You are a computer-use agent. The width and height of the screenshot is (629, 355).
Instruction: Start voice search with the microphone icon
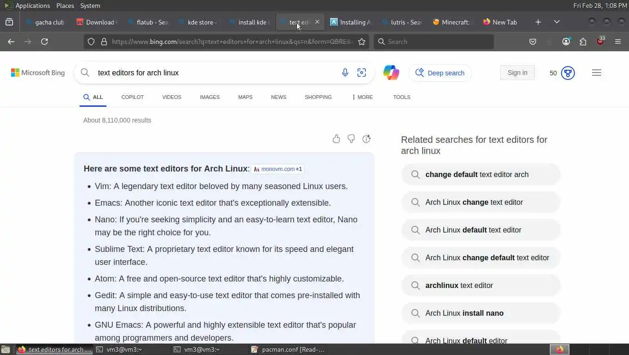click(345, 73)
